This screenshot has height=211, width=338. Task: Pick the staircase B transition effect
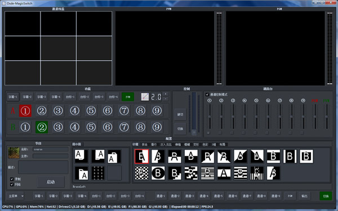click(175, 173)
